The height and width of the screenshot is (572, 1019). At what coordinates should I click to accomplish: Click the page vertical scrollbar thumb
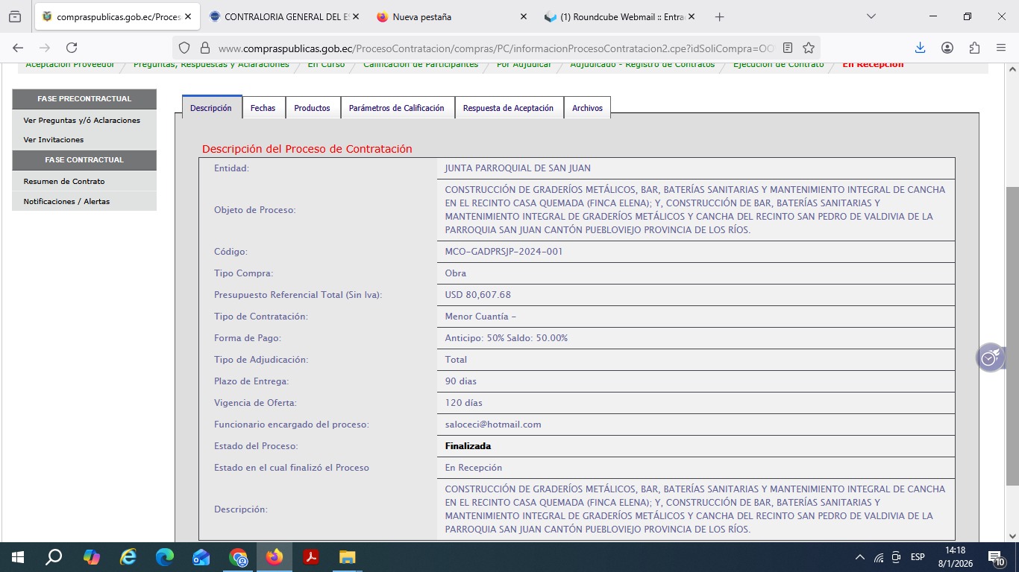pos(1012,335)
